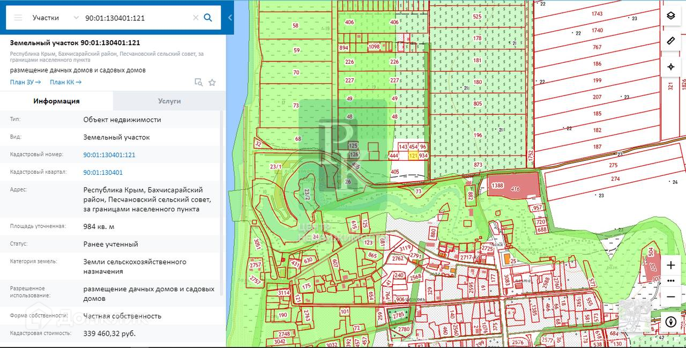Collapse the left information panel
The width and height of the screenshot is (686, 348).
coord(230,18)
